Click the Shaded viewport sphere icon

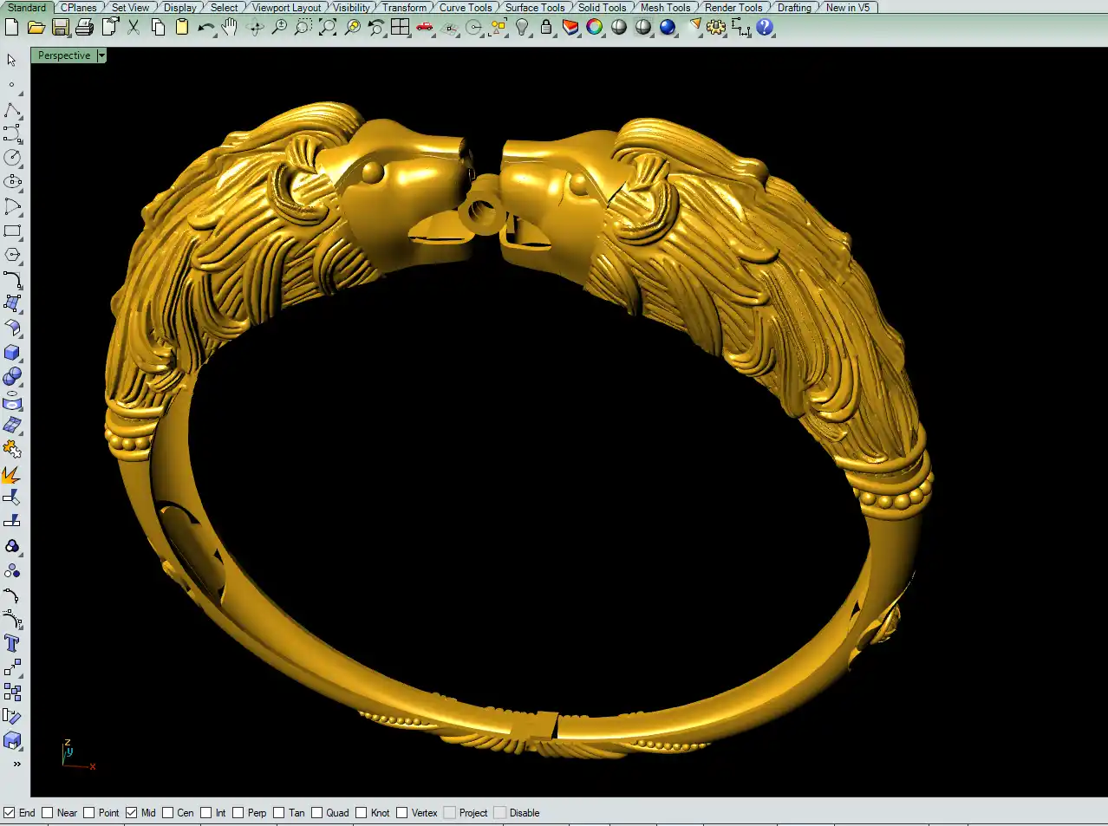tap(619, 27)
